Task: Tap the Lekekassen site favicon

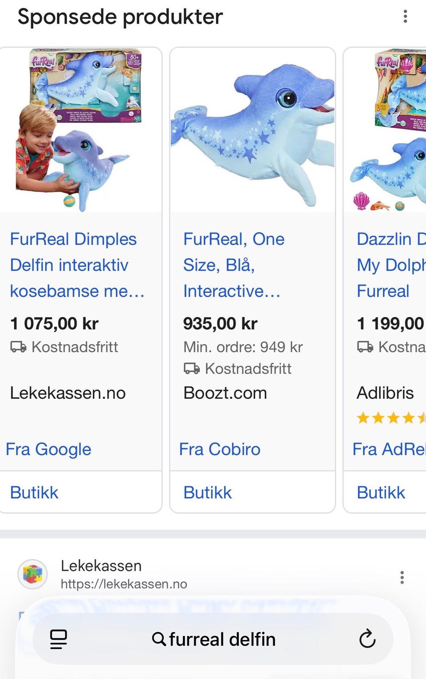Action: 32,574
